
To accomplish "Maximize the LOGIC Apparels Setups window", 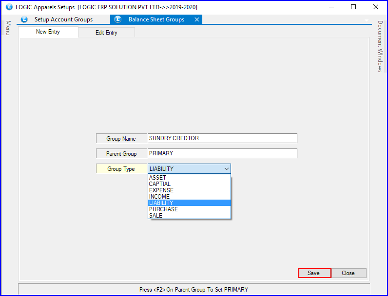I will tap(353, 7).
